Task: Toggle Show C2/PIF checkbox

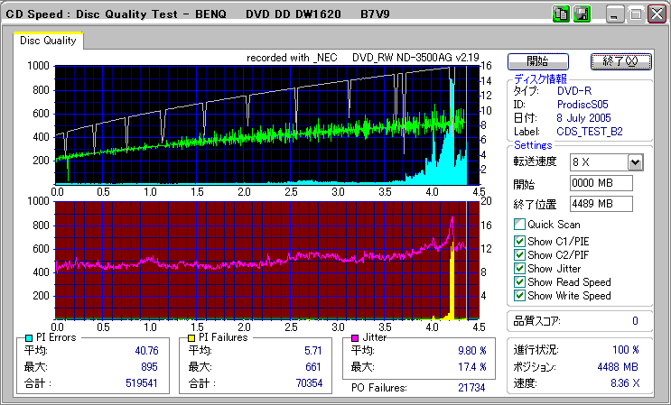Action: tap(519, 254)
